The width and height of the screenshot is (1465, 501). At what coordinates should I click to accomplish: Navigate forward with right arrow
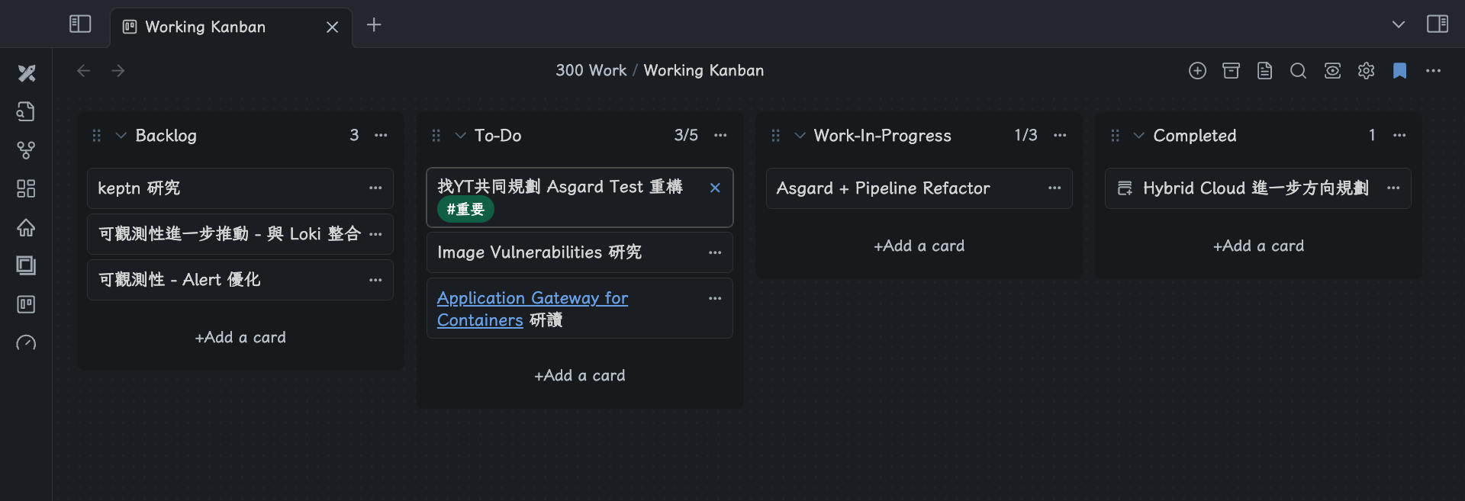pos(118,70)
